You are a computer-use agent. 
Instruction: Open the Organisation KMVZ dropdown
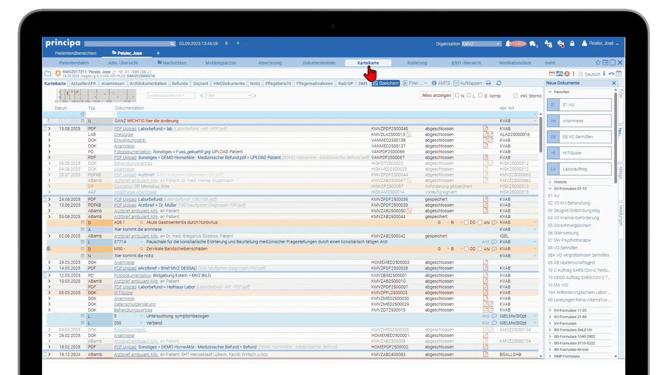point(481,44)
